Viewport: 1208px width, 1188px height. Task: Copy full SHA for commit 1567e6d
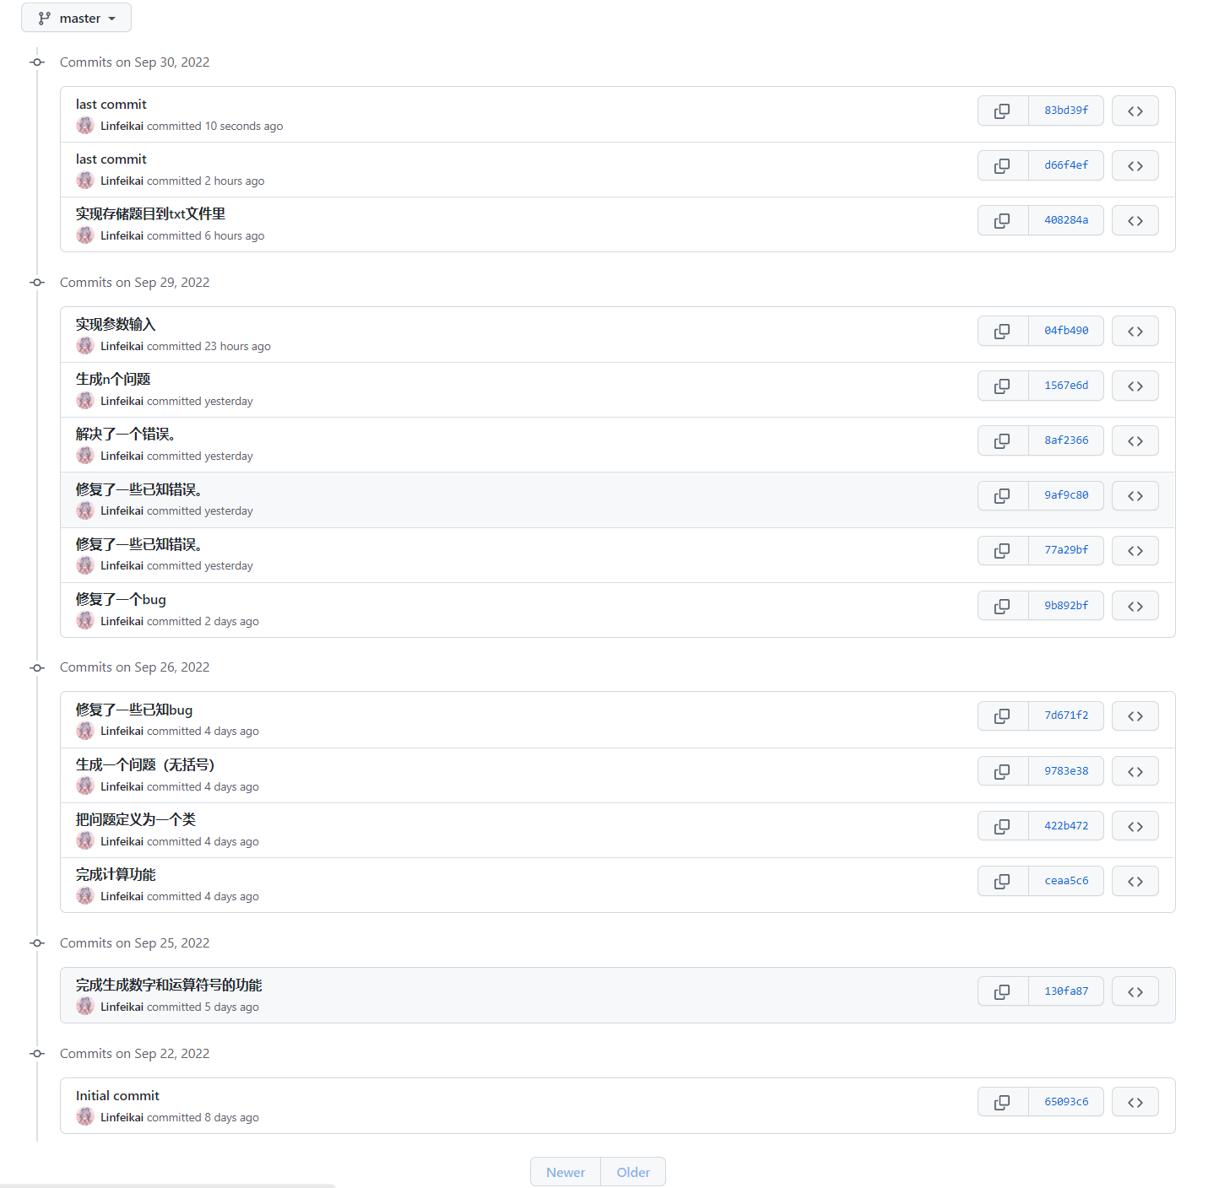pyautogui.click(x=1002, y=386)
